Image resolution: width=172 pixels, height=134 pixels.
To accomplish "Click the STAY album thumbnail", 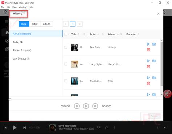I will tap(75, 81).
